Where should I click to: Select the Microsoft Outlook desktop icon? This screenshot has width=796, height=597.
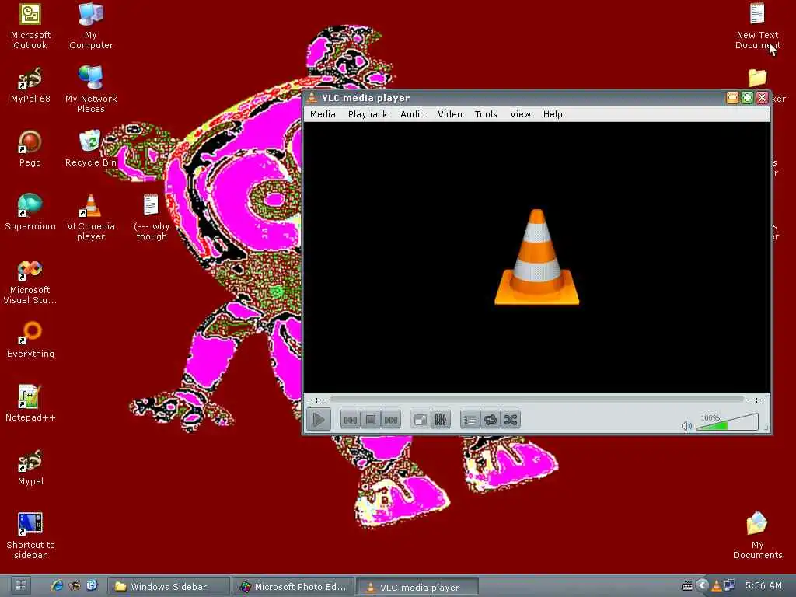point(30,26)
